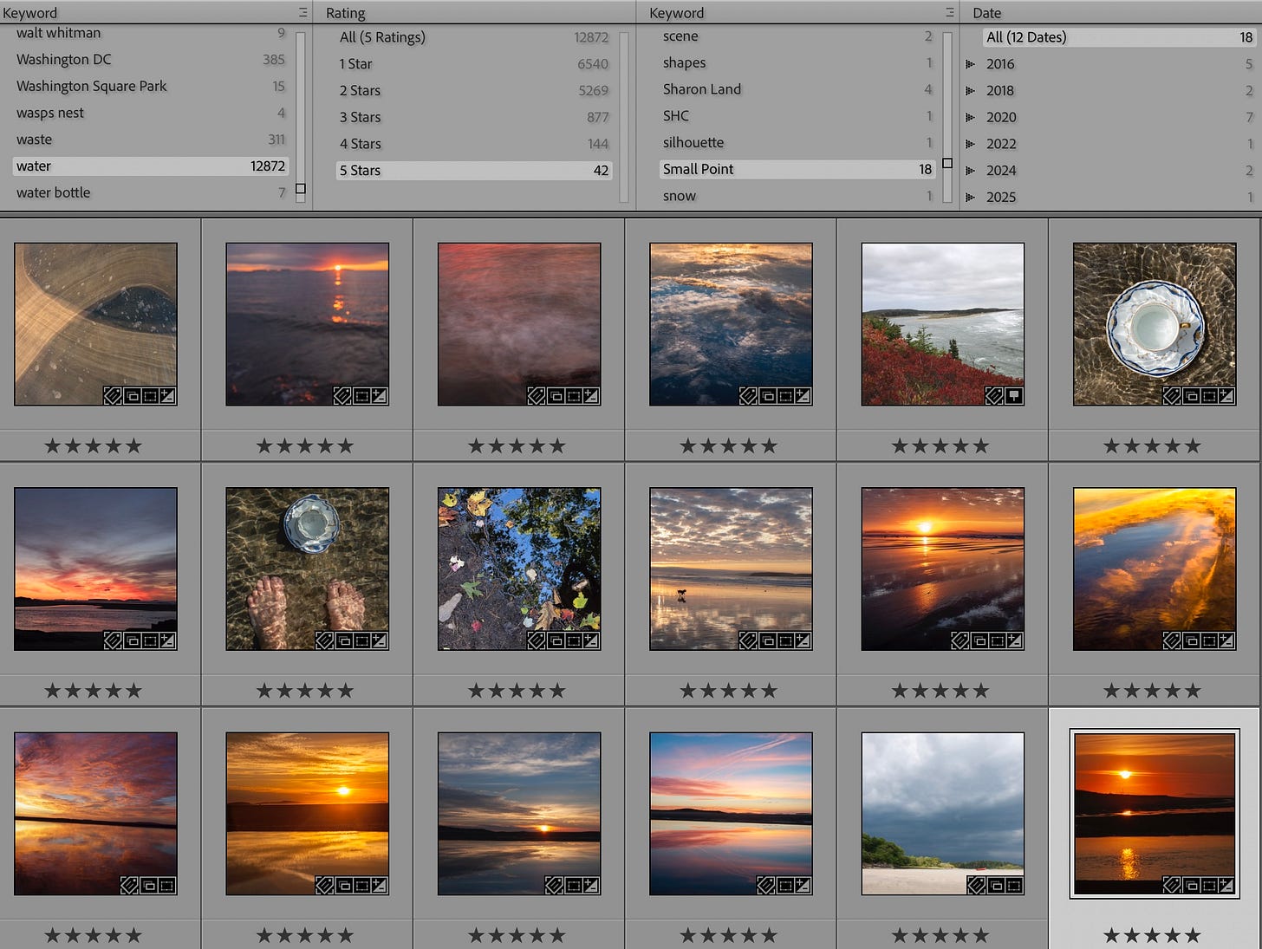Click keyword badge on golden orange sunset photo

[x=324, y=886]
